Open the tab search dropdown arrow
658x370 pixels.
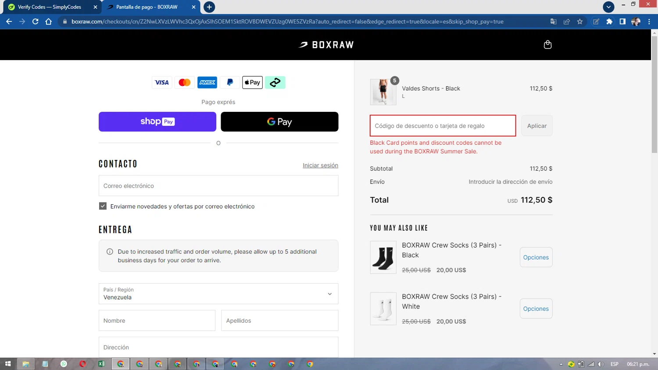click(608, 7)
